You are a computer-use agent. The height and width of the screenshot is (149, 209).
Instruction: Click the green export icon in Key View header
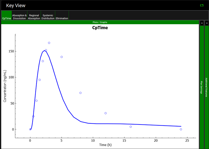point(202,5)
